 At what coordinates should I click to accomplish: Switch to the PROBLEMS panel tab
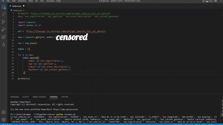click(15, 97)
